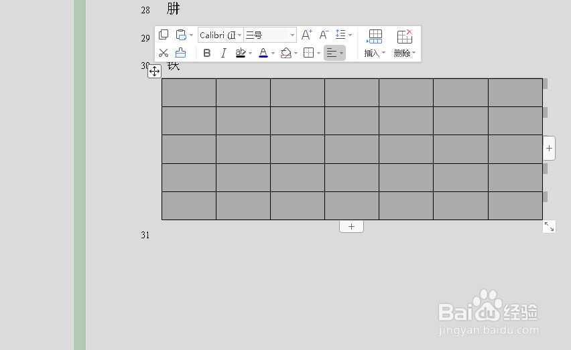Increase font size with A+ icon
571x350 pixels.
pos(307,35)
